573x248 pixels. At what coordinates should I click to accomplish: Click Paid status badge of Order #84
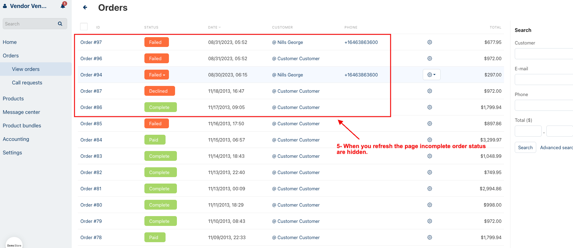pos(155,140)
